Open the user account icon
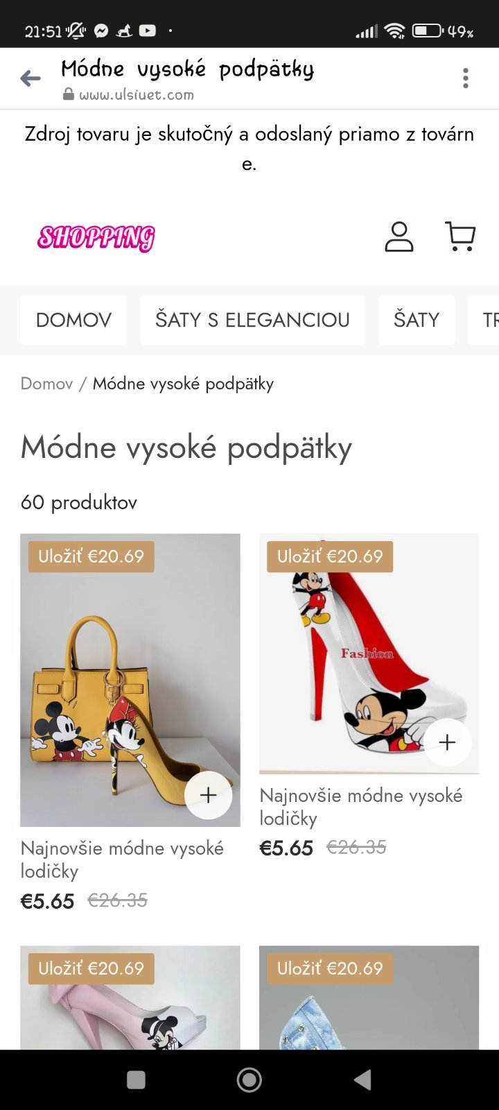This screenshot has width=499, height=1110. click(399, 237)
